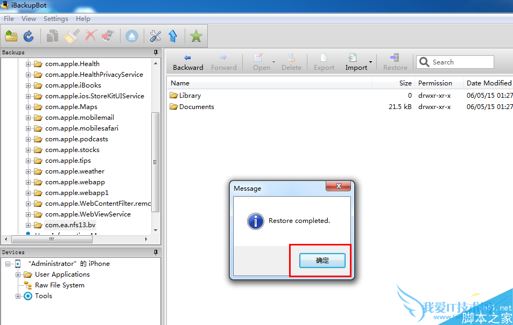
Task: Click the Delete toolbar button
Action: coord(291,62)
